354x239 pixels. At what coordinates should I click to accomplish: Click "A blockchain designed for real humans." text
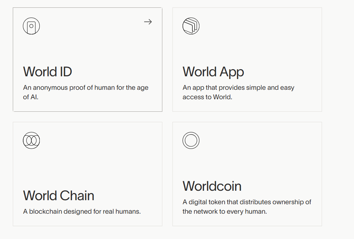coord(82,211)
